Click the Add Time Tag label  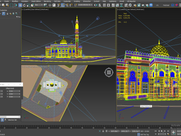coord(144,134)
